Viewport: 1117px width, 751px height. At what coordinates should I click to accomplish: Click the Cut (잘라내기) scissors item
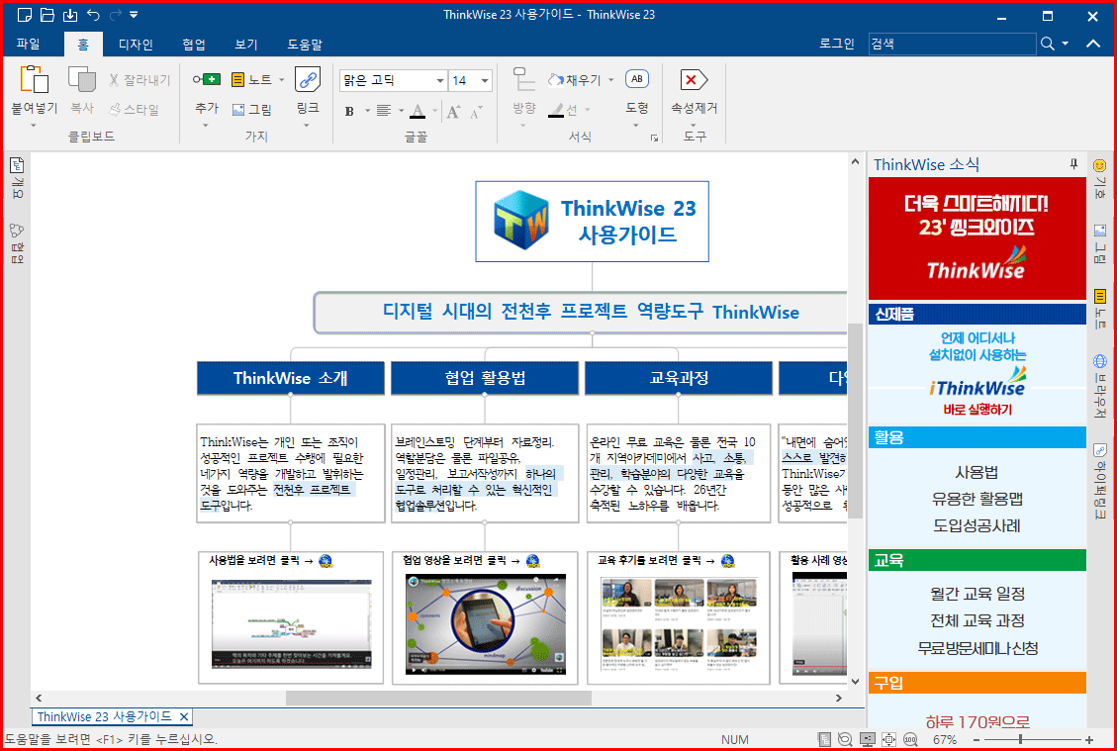[140, 80]
